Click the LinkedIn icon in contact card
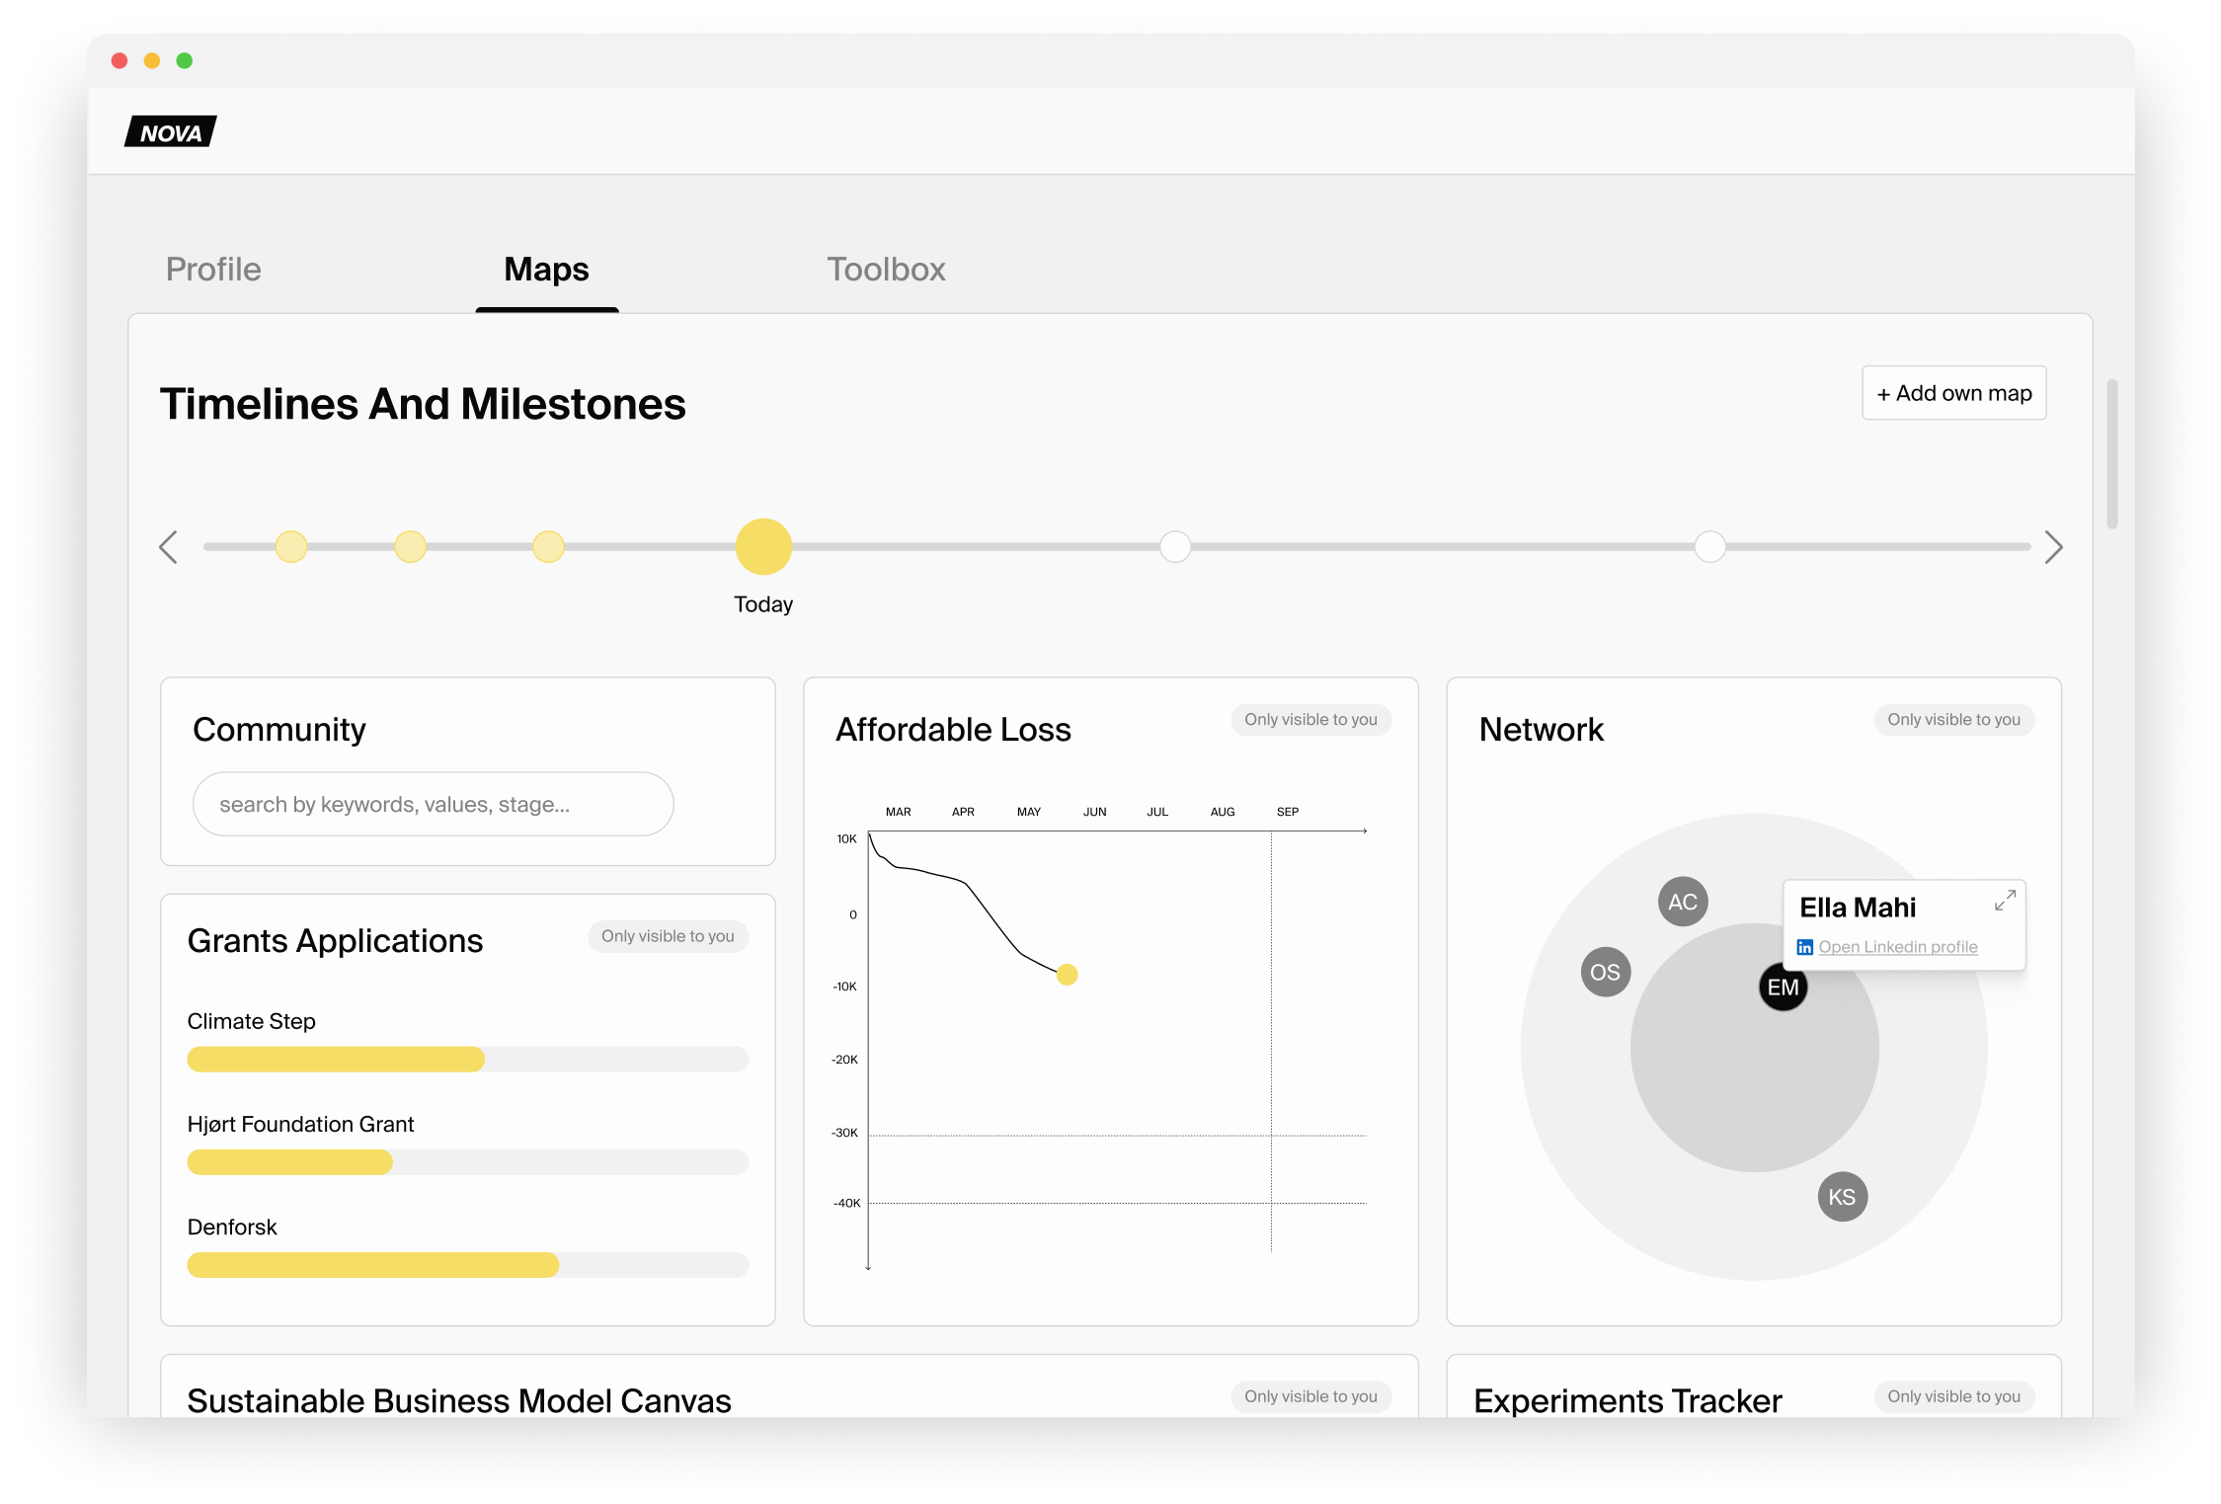2221x1504 pixels. pyautogui.click(x=1804, y=946)
